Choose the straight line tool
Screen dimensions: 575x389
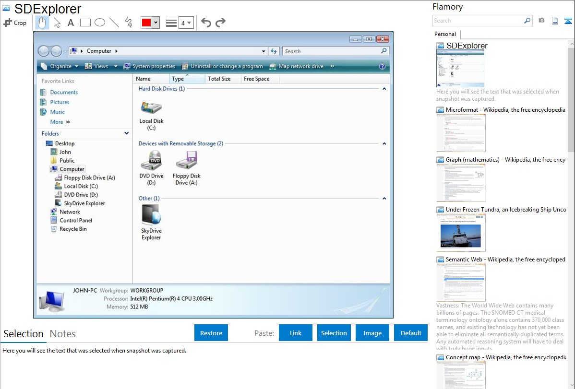114,23
